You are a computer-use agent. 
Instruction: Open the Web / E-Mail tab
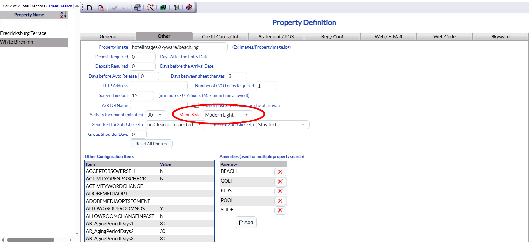388,37
